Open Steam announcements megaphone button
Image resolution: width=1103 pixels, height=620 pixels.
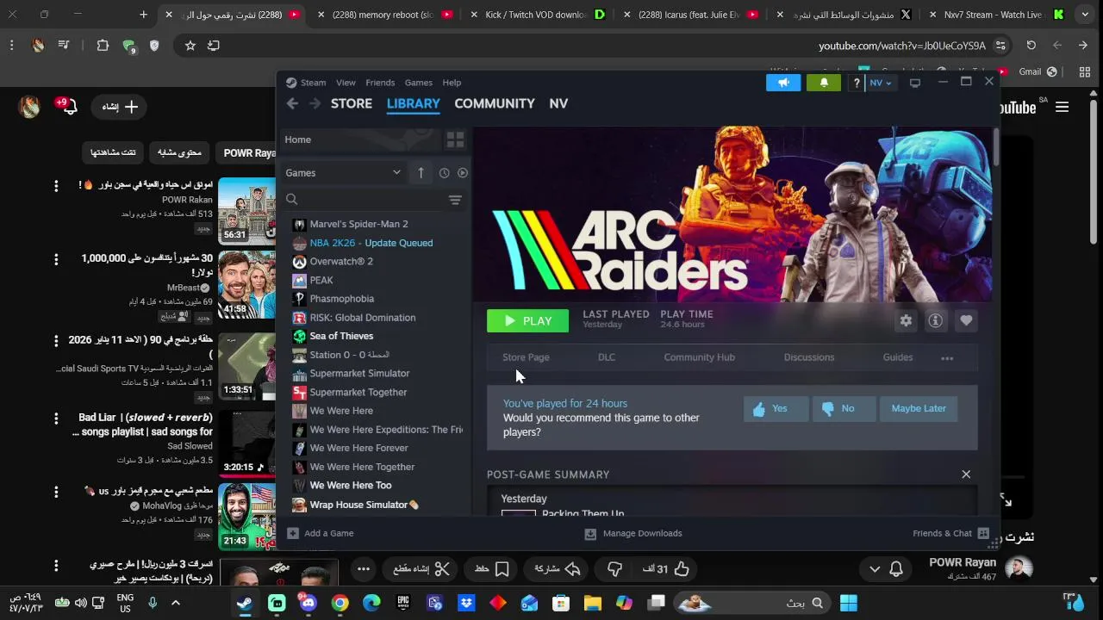(783, 83)
